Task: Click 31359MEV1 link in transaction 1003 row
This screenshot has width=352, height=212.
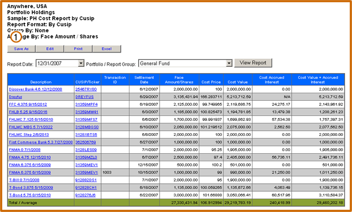Action: [x=87, y=173]
